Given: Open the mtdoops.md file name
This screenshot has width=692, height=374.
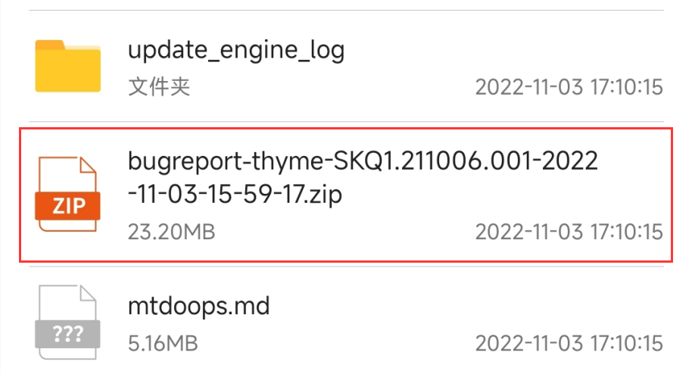Looking at the screenshot, I should click(x=198, y=306).
